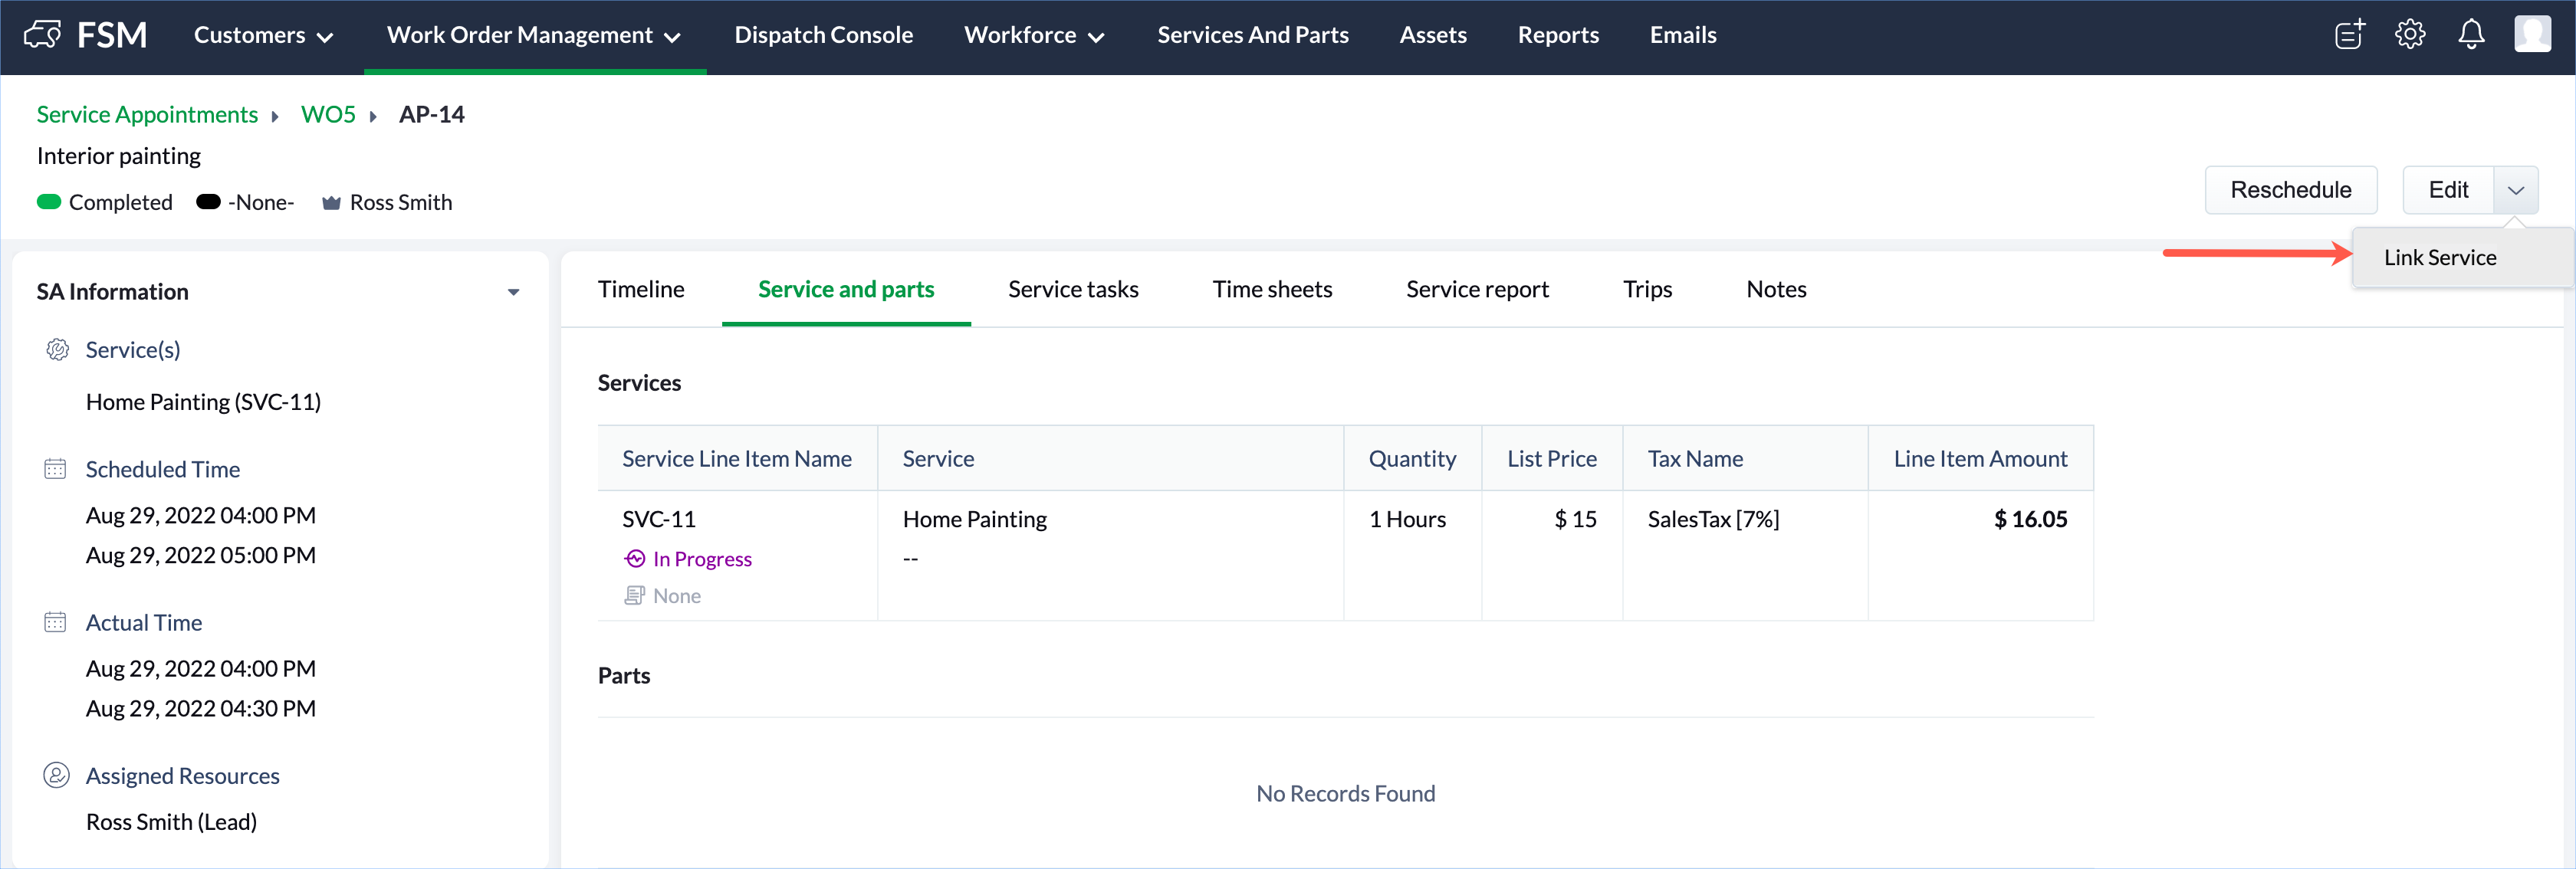The width and height of the screenshot is (2576, 869).
Task: Open the settings gear icon
Action: [x=2410, y=35]
